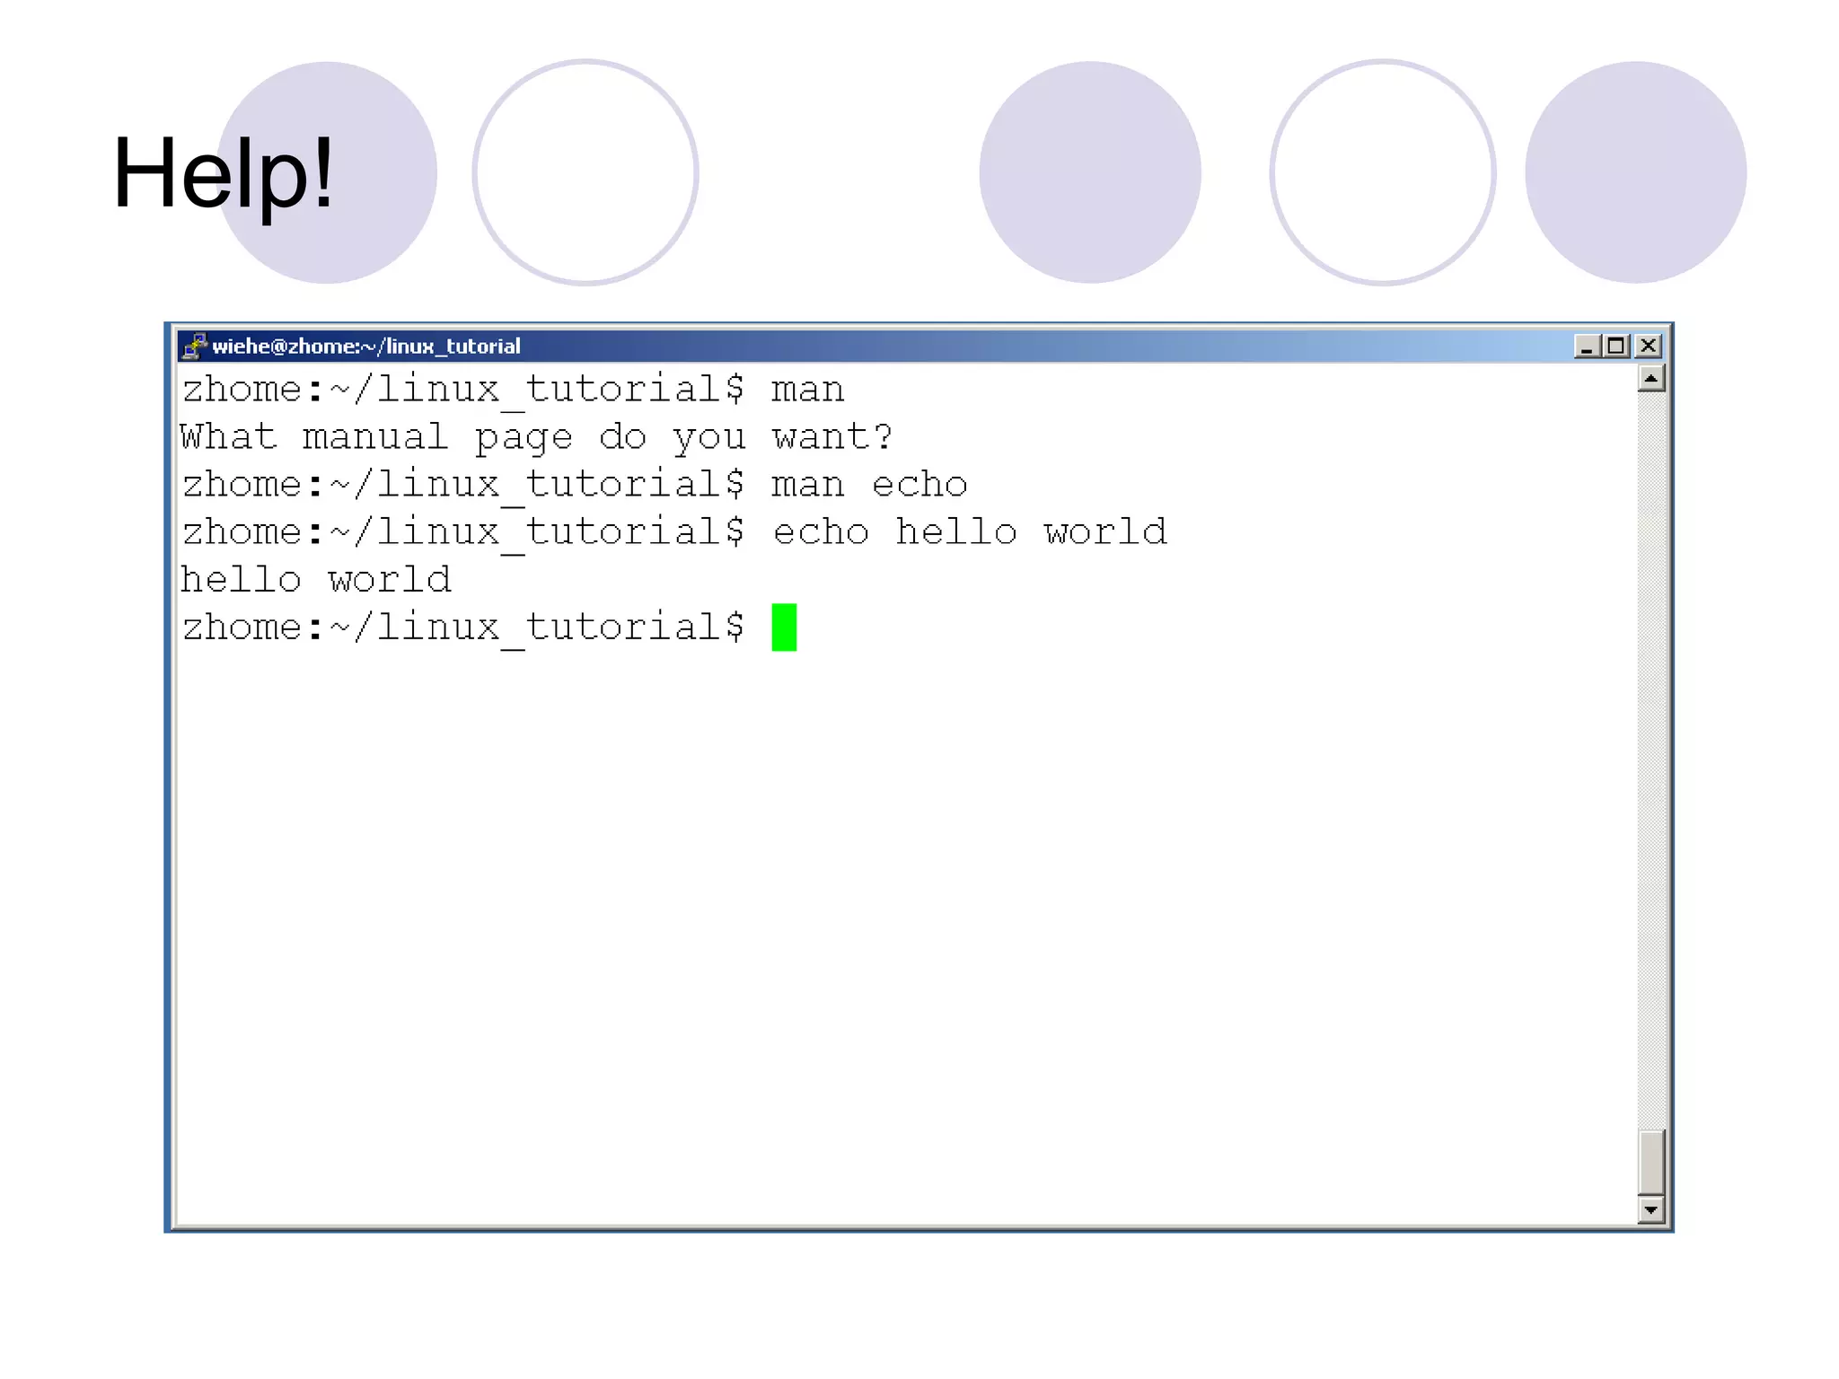Click the scrollbar thumb near the bottom

[1650, 1162]
